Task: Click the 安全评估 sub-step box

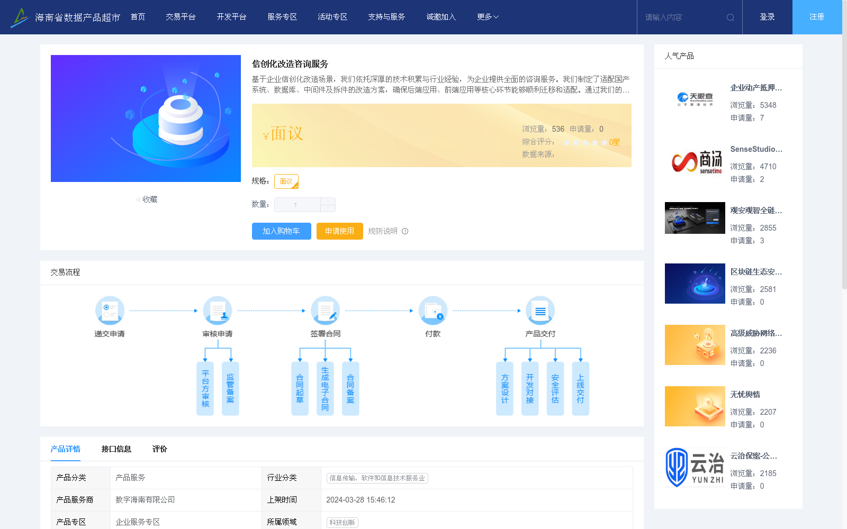Action: point(555,388)
